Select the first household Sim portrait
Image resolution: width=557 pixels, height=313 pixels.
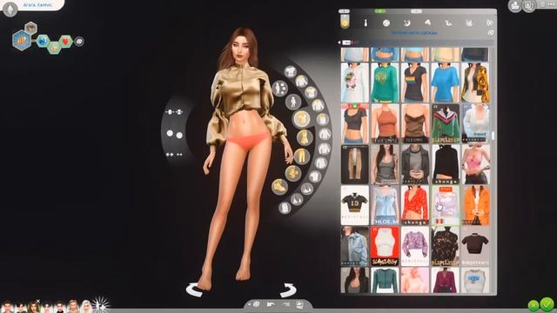coord(7,307)
